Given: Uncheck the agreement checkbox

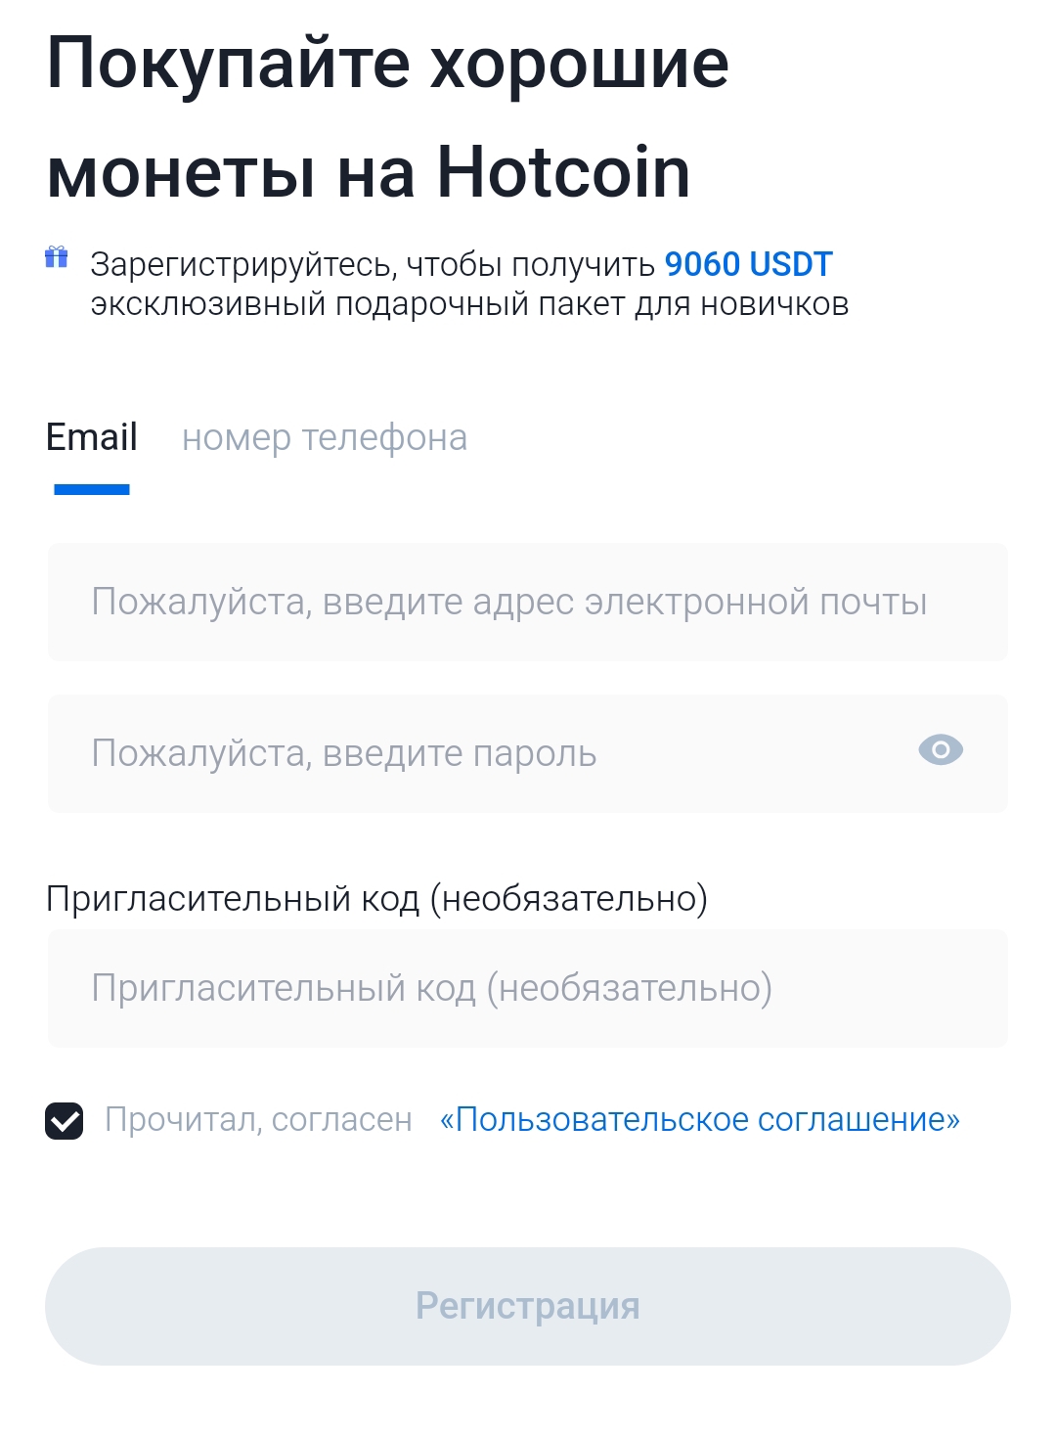Looking at the screenshot, I should 65,1120.
